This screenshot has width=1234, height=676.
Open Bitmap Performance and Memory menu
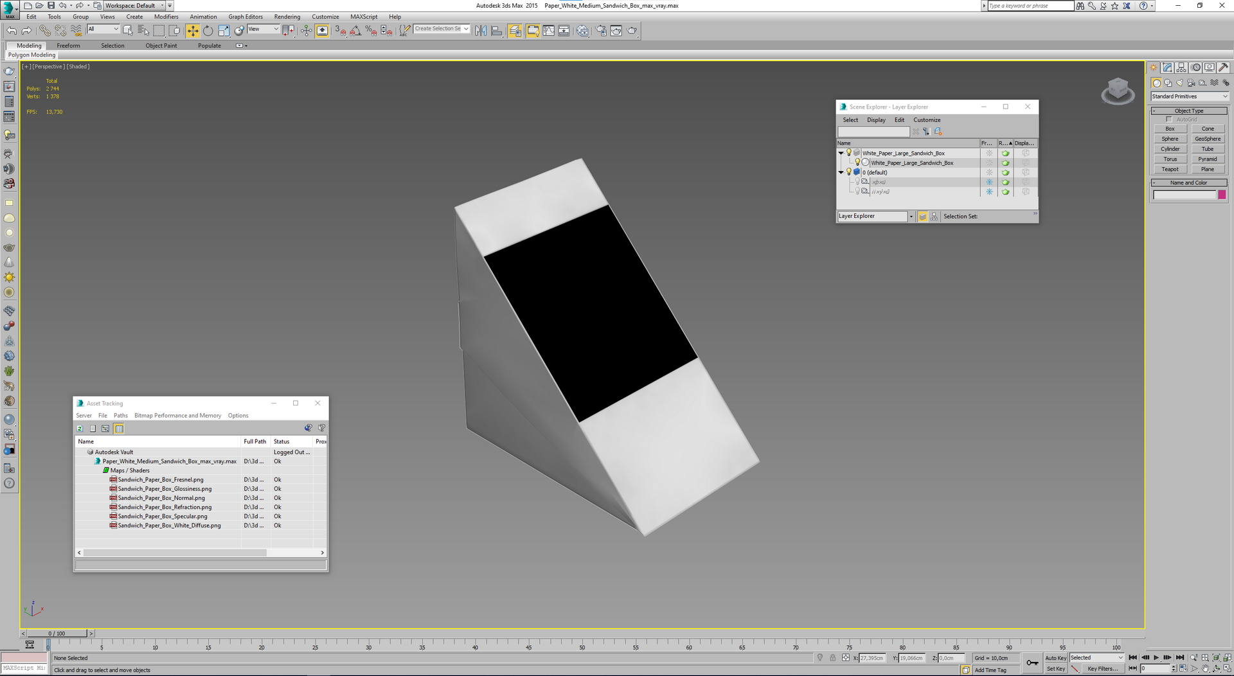click(x=177, y=416)
